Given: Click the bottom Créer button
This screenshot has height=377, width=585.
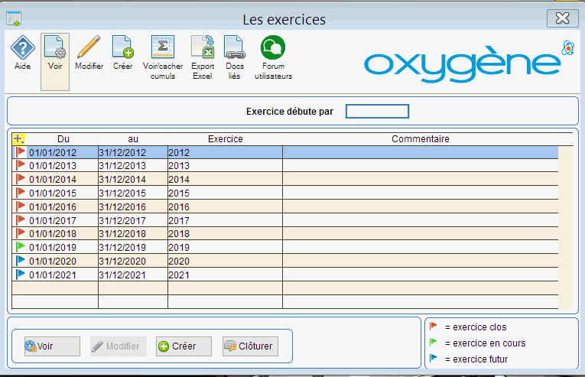Looking at the screenshot, I should tap(184, 346).
